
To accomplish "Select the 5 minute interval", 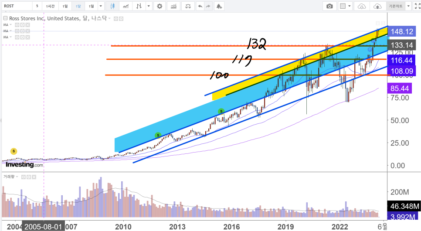I will click(x=37, y=6).
